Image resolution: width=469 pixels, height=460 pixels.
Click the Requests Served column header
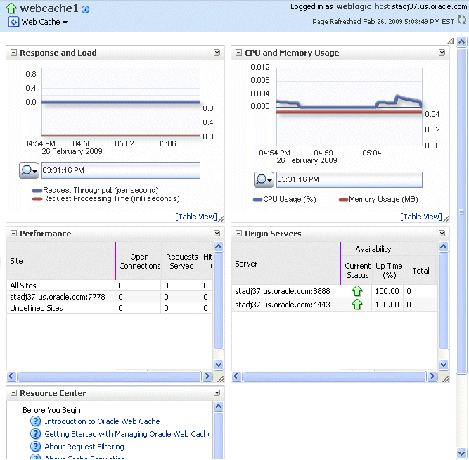pyautogui.click(x=181, y=261)
